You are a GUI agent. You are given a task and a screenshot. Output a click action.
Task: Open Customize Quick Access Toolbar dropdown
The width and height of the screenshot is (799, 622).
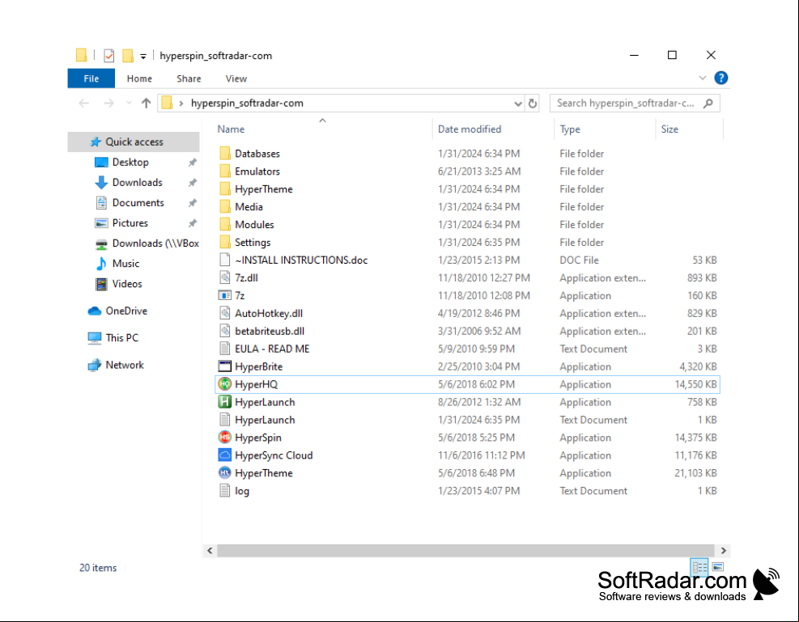pyautogui.click(x=143, y=57)
